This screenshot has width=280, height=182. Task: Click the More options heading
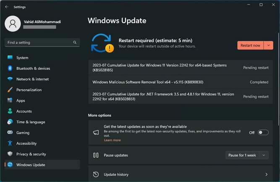pos(99,115)
